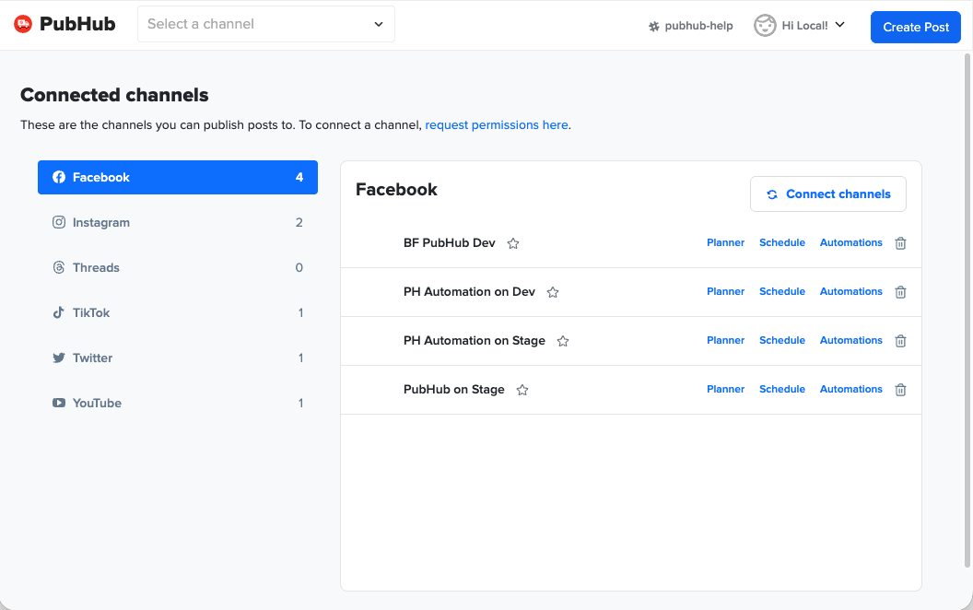Click the page vertical scrollbar
This screenshot has height=610, width=973.
(x=967, y=311)
